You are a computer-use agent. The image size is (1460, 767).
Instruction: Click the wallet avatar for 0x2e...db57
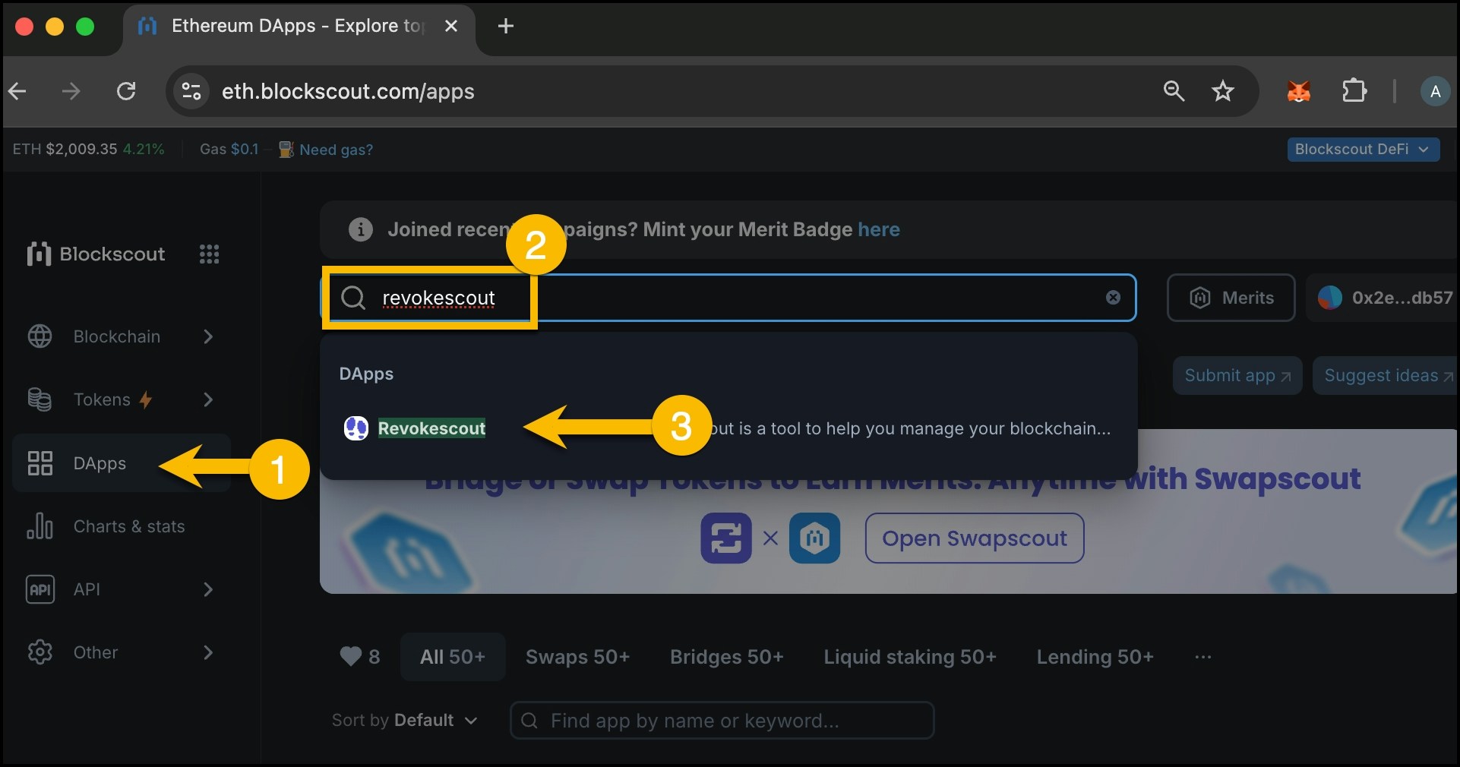1330,298
